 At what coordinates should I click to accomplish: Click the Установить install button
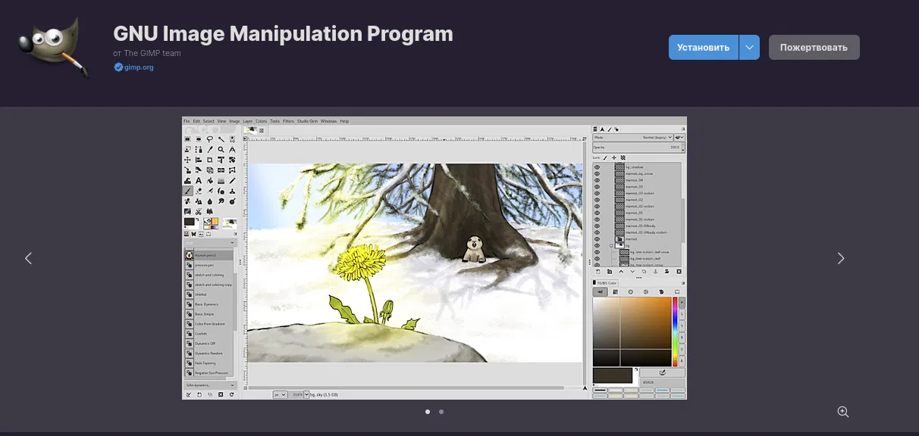click(x=703, y=47)
